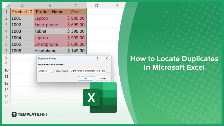
Task: Click the $ 999.00 cell in row 5
Action: 76,38
